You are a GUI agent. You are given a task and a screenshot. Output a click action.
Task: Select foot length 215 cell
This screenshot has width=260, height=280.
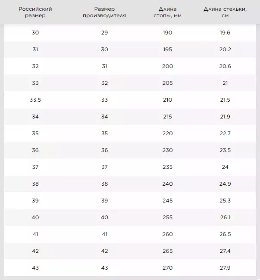tap(168, 117)
